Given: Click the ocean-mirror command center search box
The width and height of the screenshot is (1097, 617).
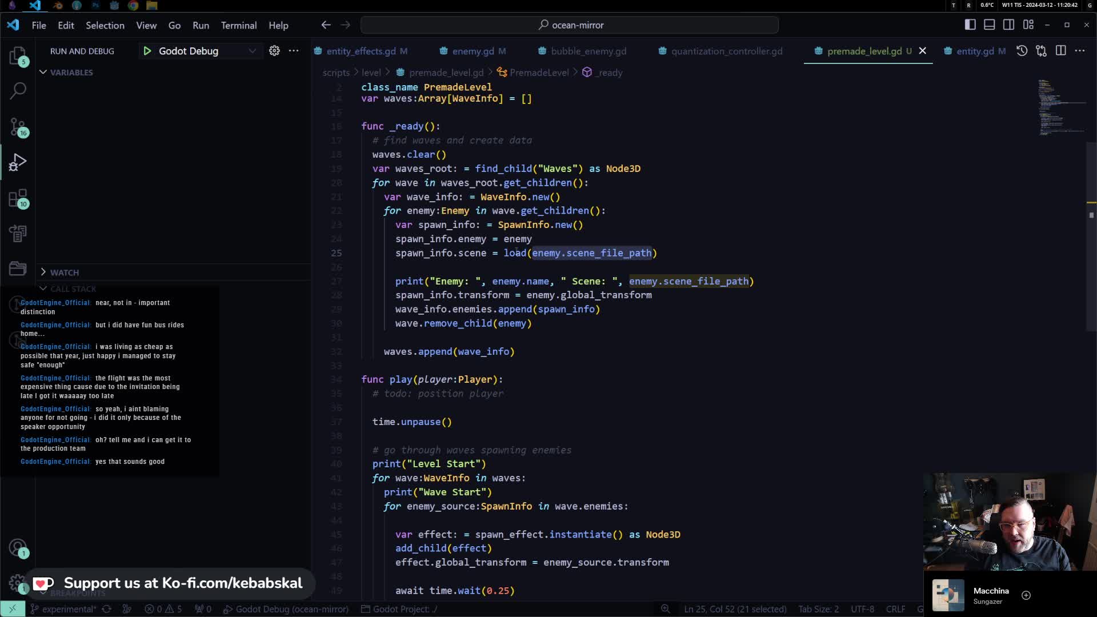Looking at the screenshot, I should (570, 25).
